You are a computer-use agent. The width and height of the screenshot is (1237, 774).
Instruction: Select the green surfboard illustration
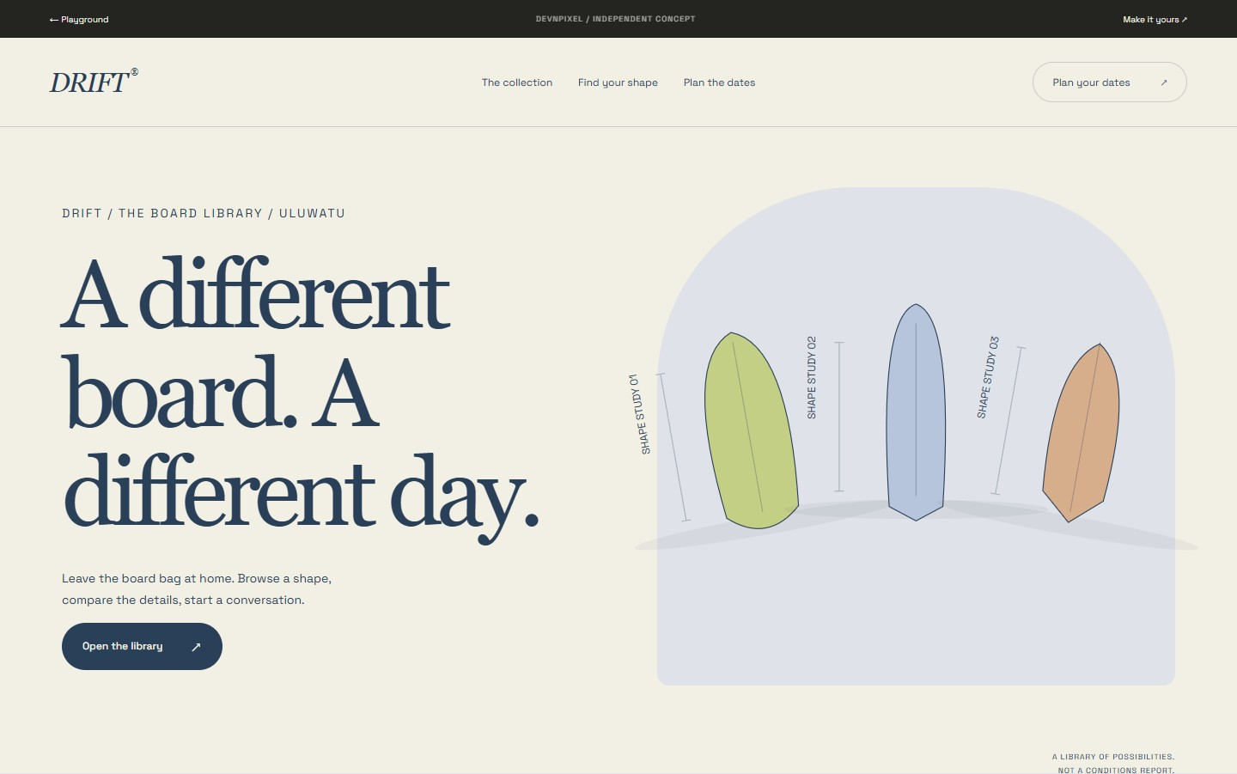click(x=751, y=430)
